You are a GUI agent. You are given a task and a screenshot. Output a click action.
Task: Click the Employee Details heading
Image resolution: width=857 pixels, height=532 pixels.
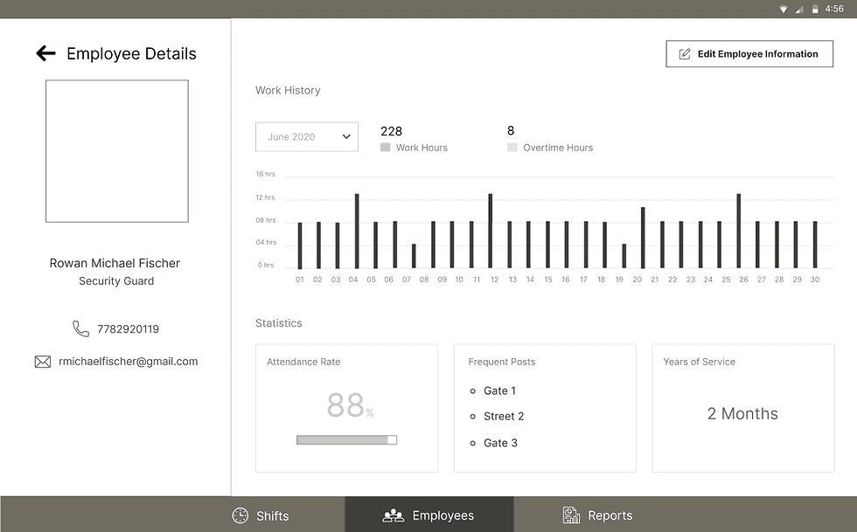pos(131,53)
